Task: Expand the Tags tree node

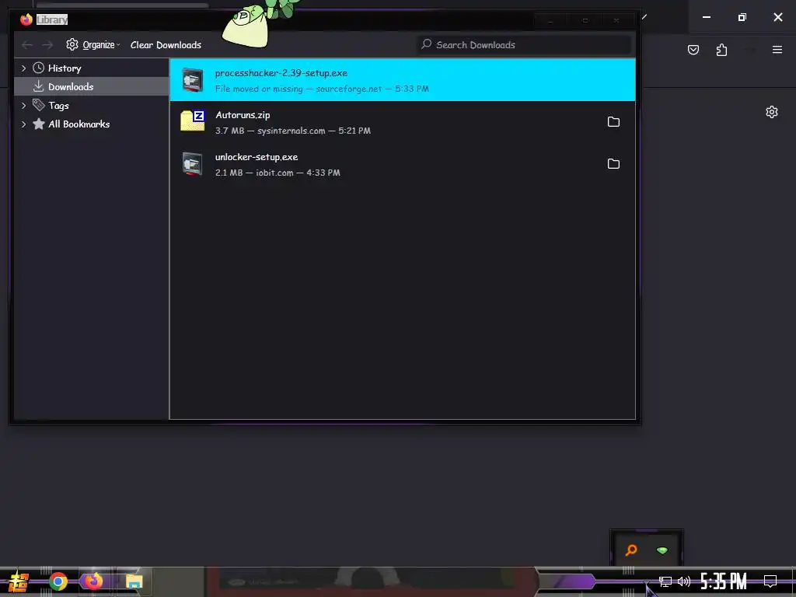Action: point(23,106)
